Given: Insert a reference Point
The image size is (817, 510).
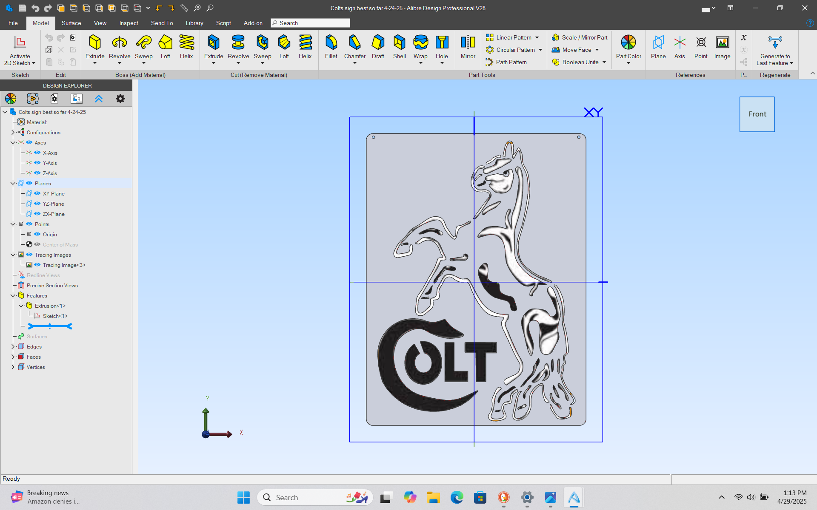Looking at the screenshot, I should tap(701, 47).
